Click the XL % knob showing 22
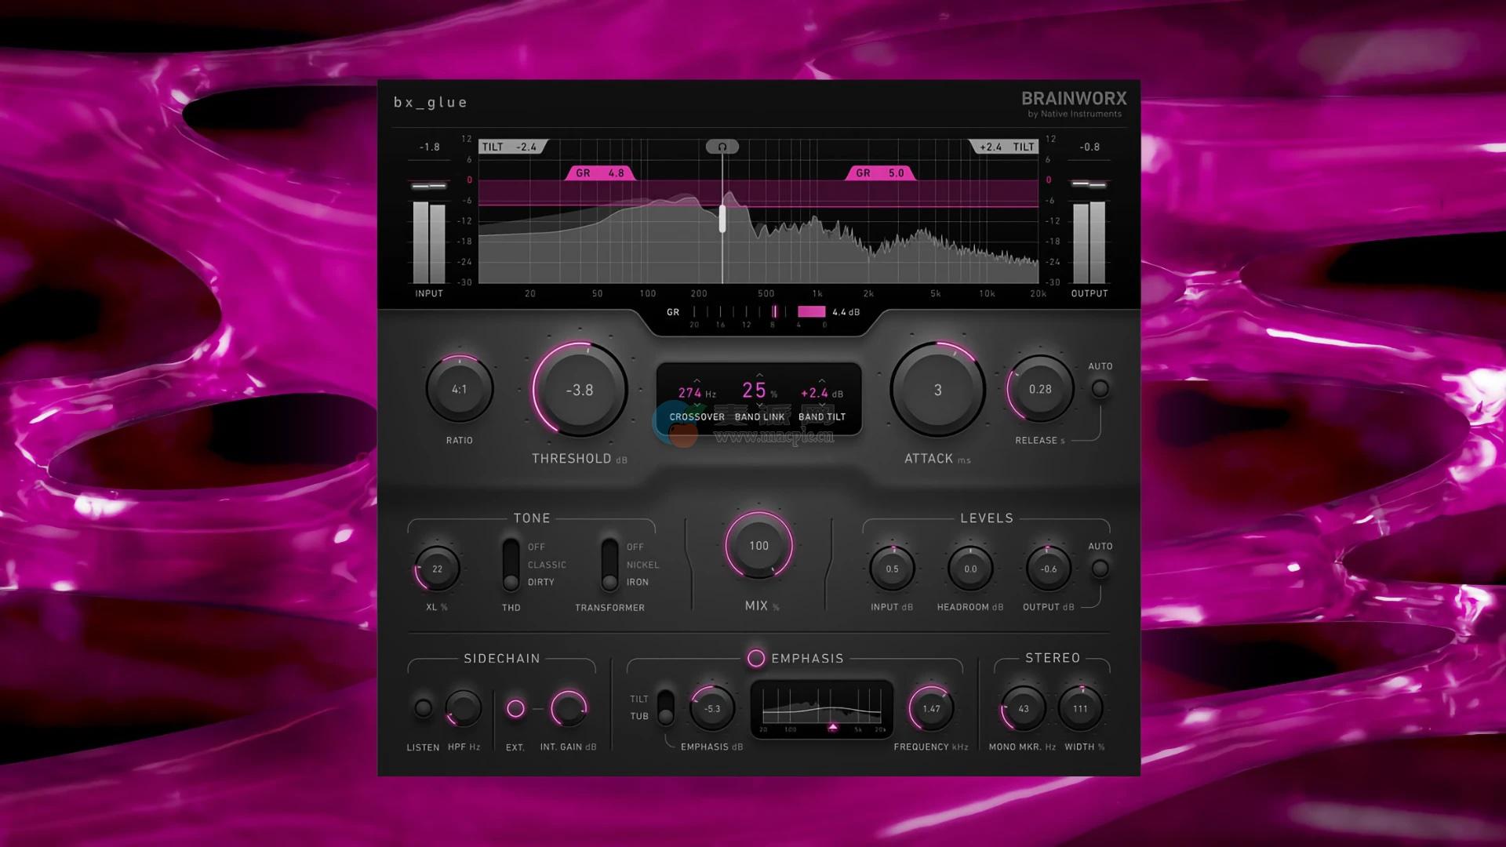Screen dimensions: 1506x847 (437, 569)
